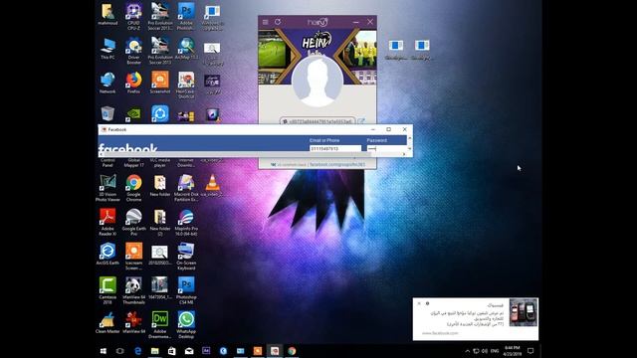Select the ArcGIS Earth desktop icon
This screenshot has height=358, width=637.
point(107,255)
